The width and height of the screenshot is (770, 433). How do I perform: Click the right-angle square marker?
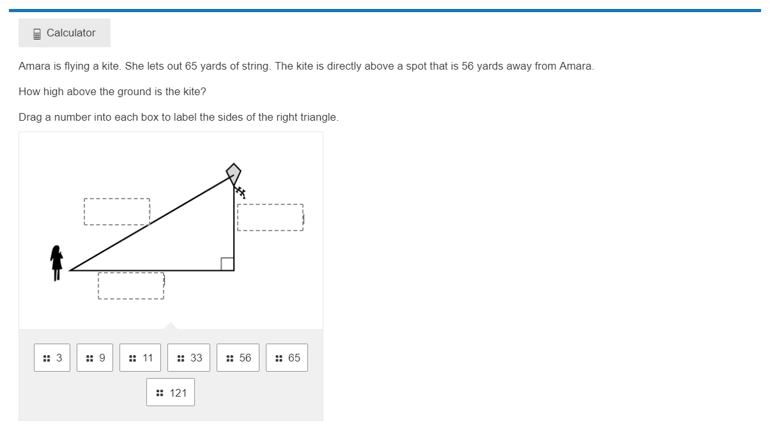point(227,264)
